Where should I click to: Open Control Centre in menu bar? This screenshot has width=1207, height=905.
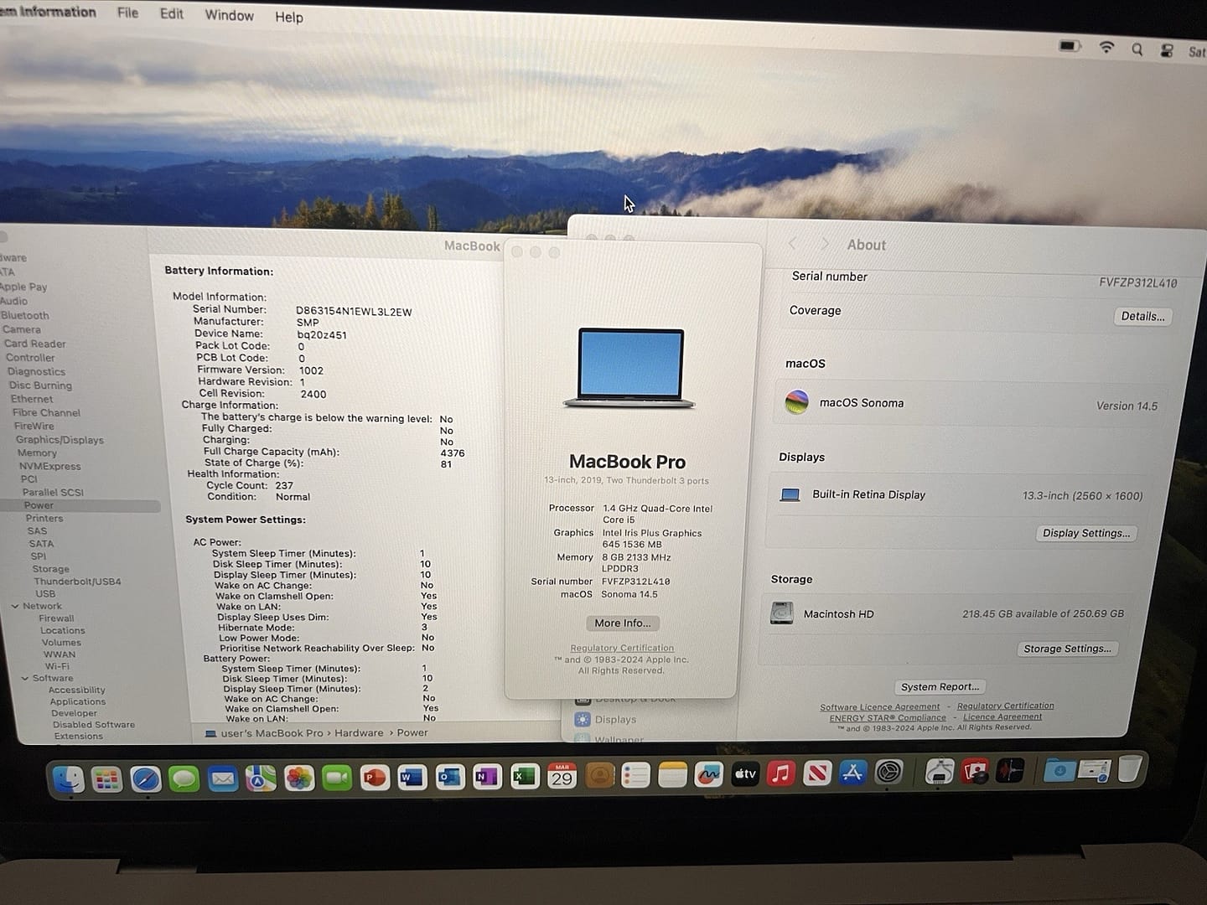[1167, 50]
